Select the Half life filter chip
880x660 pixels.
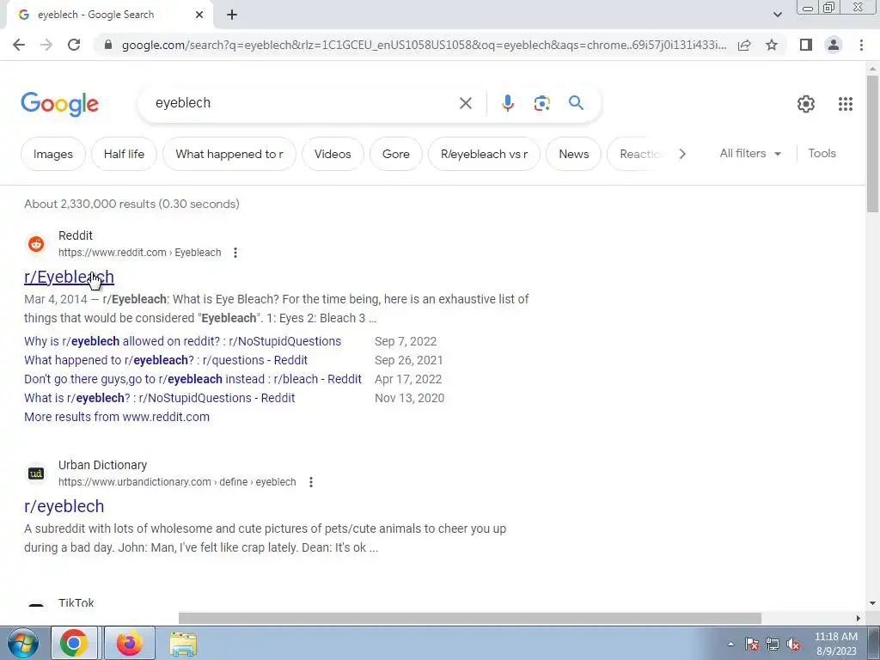[x=124, y=154]
